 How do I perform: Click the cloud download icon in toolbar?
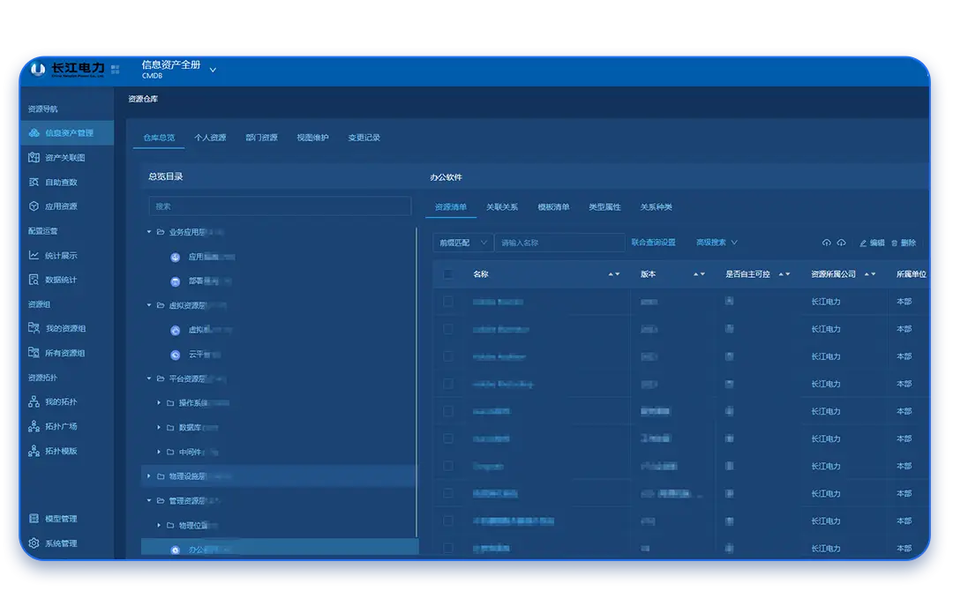[842, 243]
